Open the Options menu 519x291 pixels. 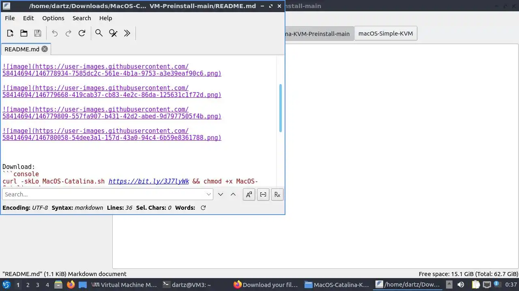tap(53, 18)
